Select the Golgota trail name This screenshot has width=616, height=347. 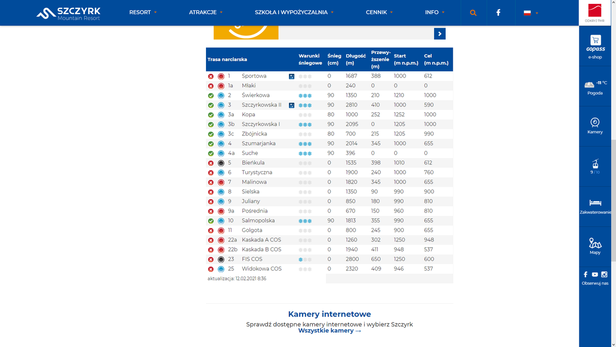point(252,230)
